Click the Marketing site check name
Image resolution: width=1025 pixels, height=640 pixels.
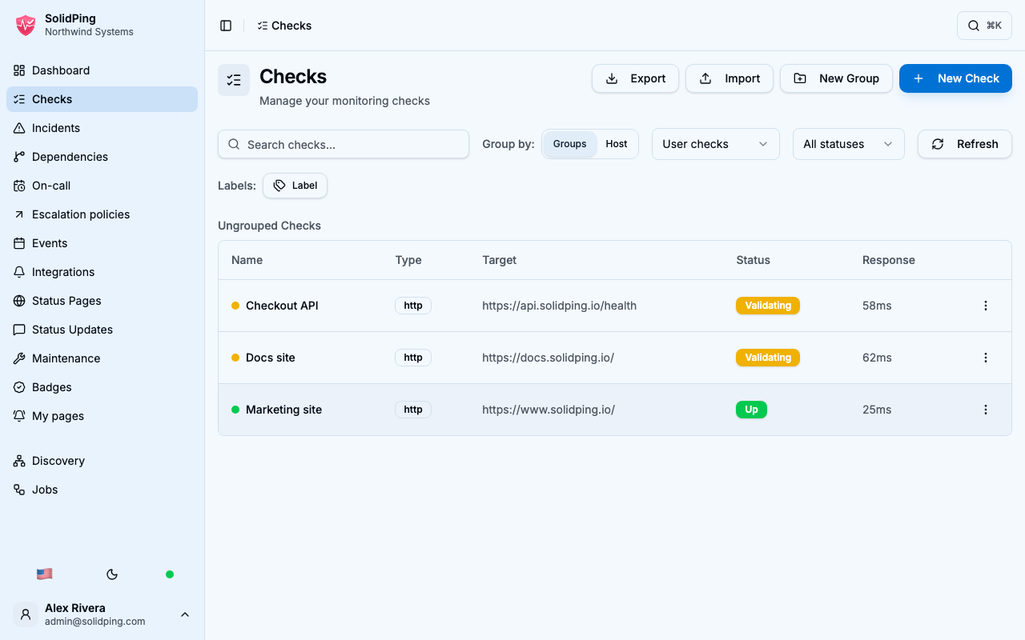283,410
